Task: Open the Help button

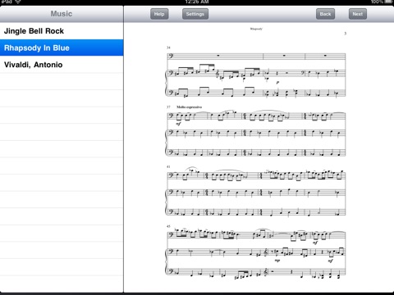Action: tap(159, 14)
